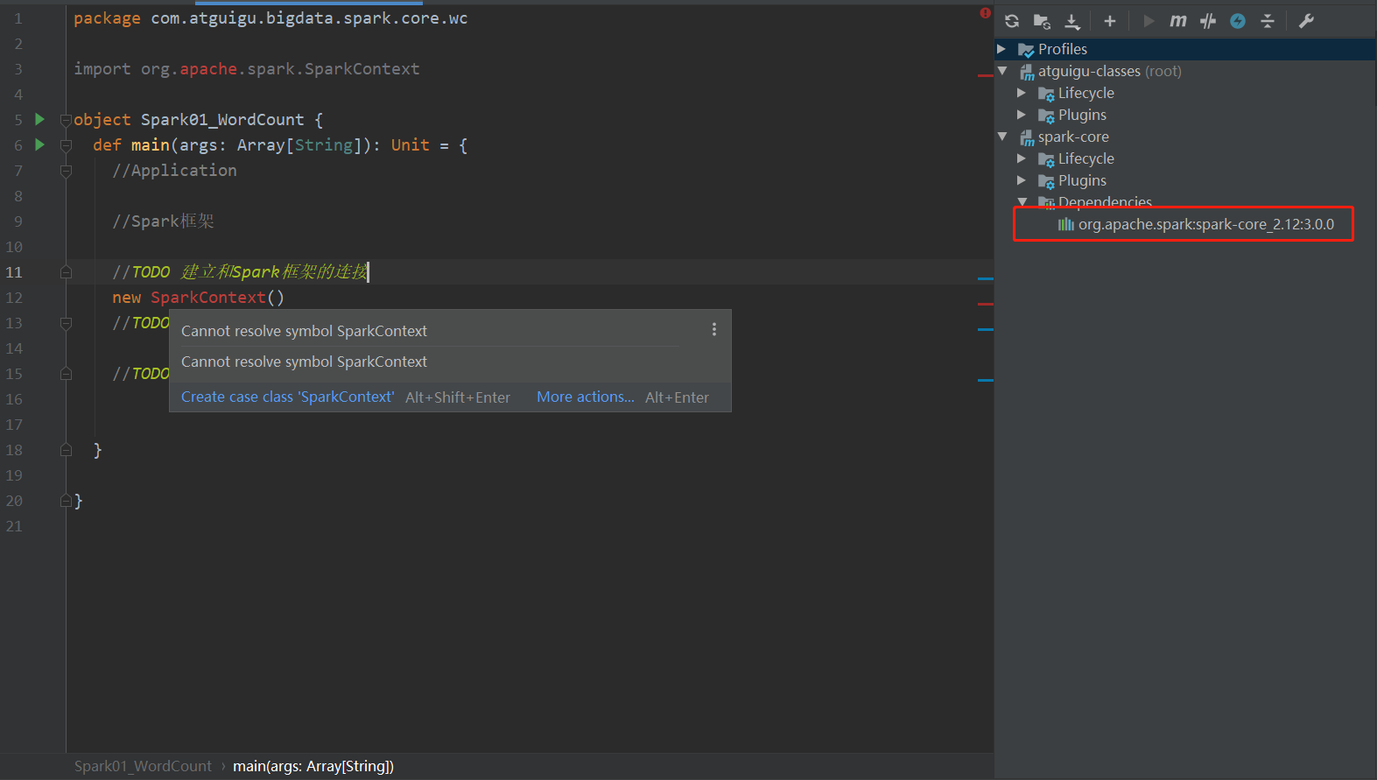Click fold end marker at line 18
1377x780 pixels.
point(66,450)
